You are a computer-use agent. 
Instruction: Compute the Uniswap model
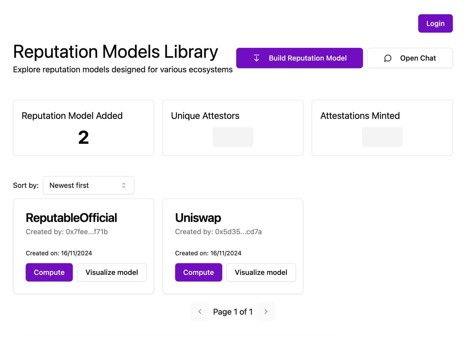point(199,272)
